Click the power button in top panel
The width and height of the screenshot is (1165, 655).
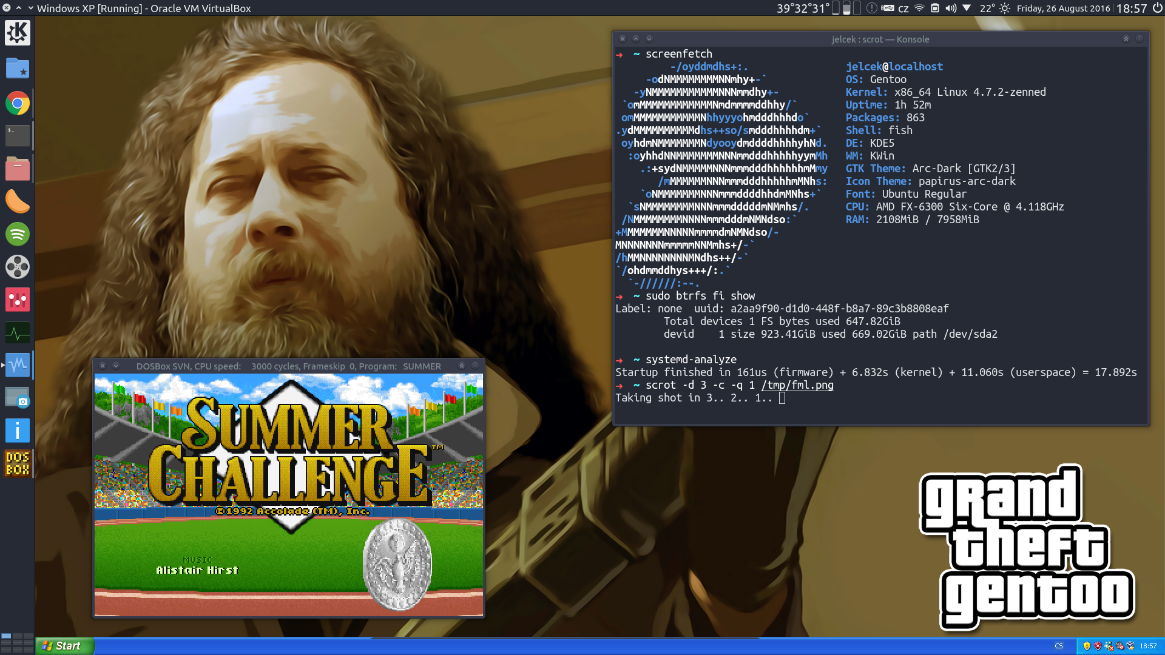[x=1157, y=8]
